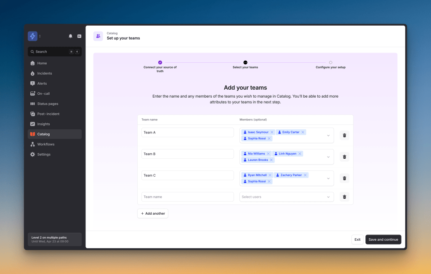
Task: Click the Select your teams step indicator
Action: tap(245, 61)
